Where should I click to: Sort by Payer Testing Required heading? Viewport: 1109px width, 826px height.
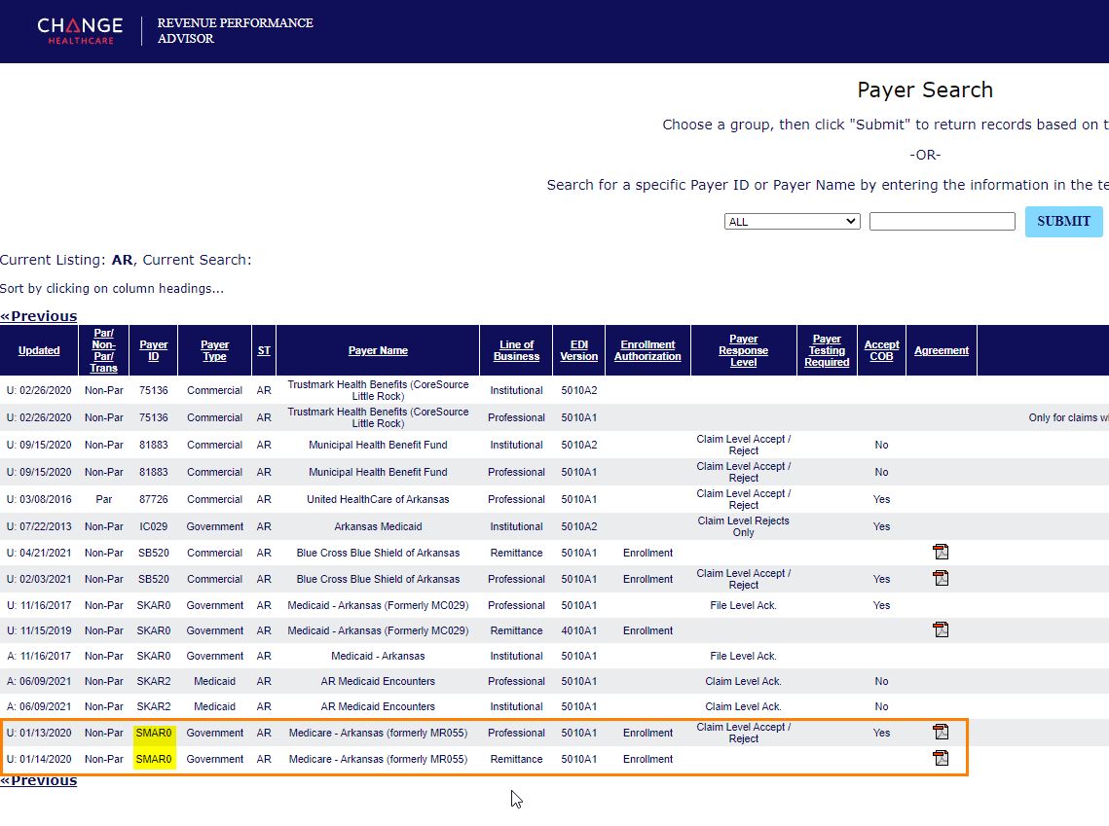827,350
